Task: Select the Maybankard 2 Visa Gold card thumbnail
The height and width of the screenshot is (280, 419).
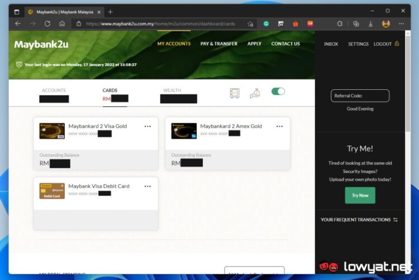Action: click(x=51, y=131)
